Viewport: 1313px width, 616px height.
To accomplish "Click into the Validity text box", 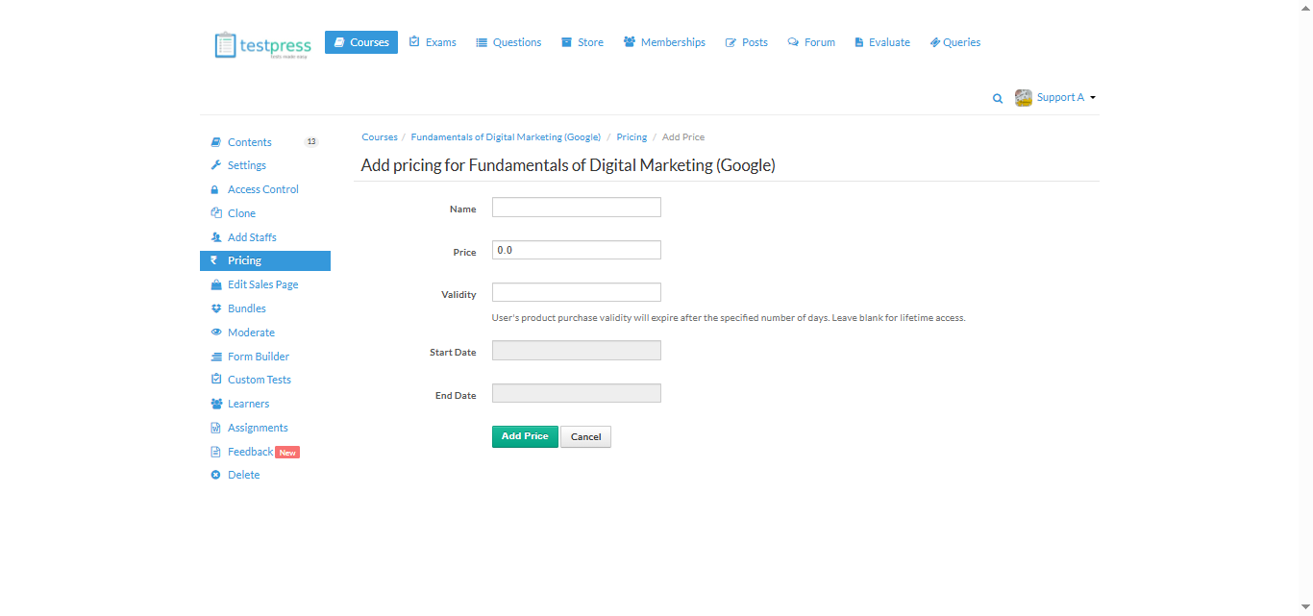I will [x=577, y=292].
